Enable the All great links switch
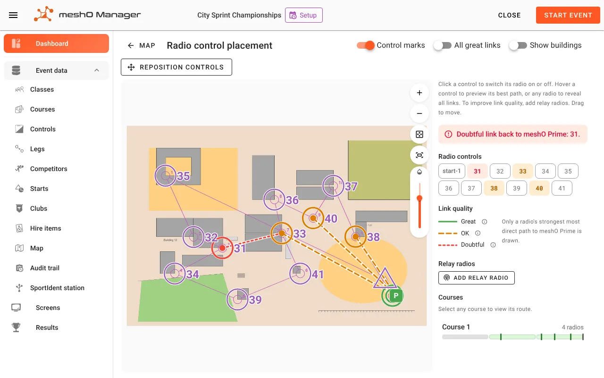 point(443,45)
